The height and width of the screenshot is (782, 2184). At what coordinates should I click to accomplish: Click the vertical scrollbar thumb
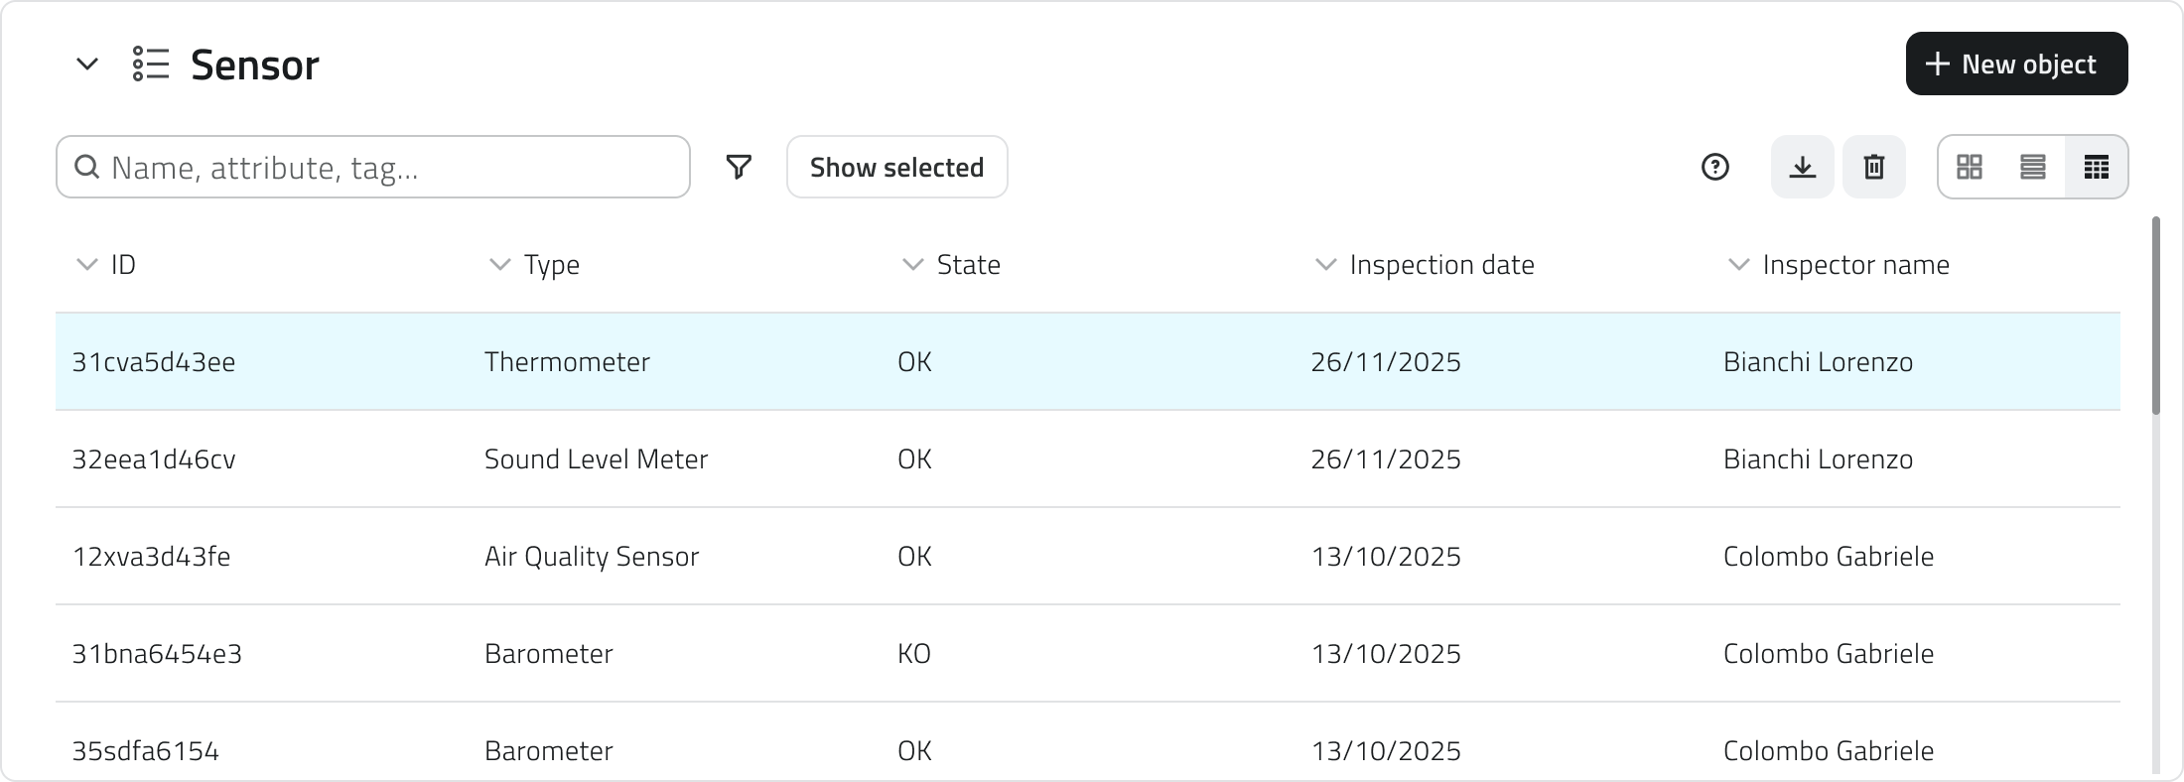point(2155,316)
